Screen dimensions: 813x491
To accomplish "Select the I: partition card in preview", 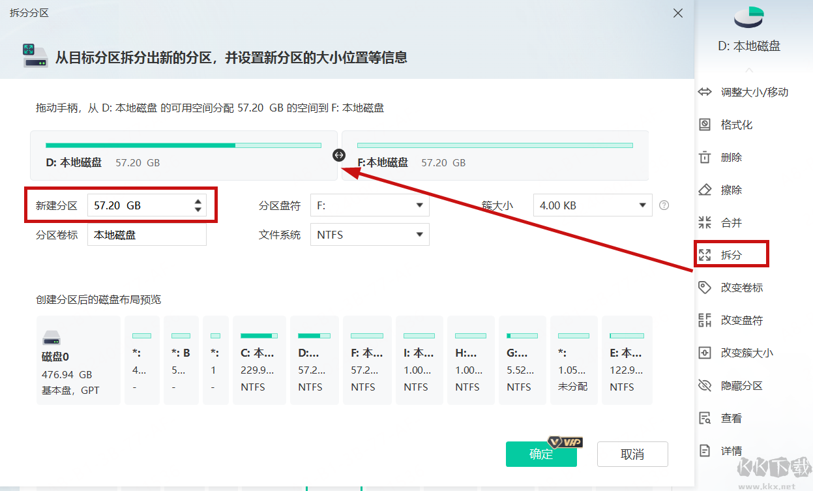I will pos(419,360).
